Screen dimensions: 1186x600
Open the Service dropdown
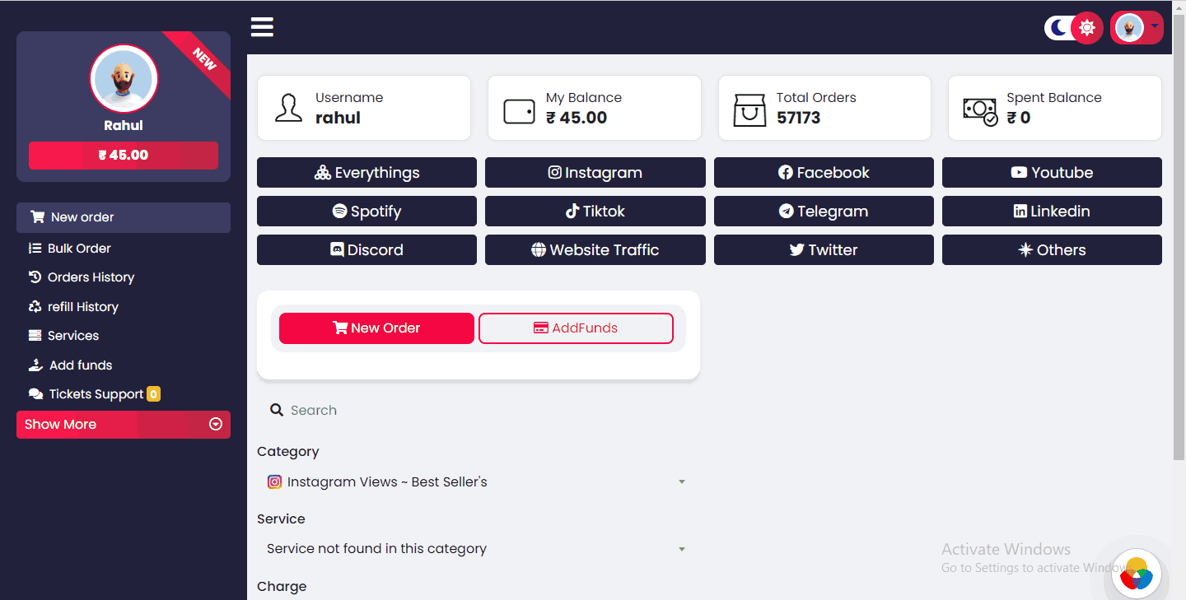coord(478,549)
